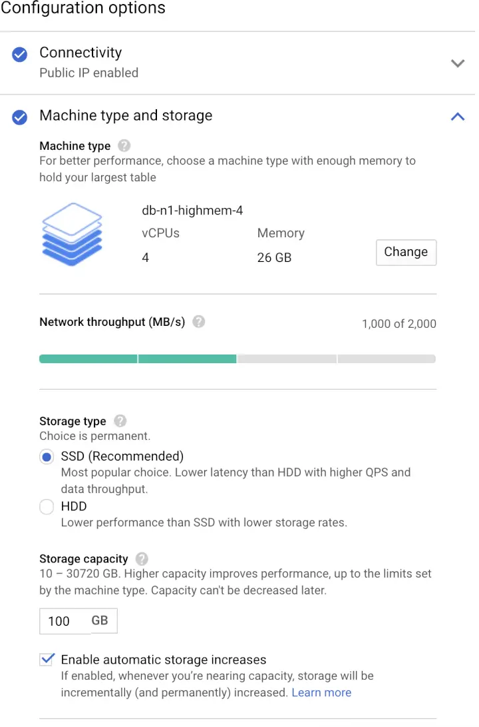Click the Machine type and storage checkmark icon
The width and height of the screenshot is (479, 727).
click(x=20, y=117)
